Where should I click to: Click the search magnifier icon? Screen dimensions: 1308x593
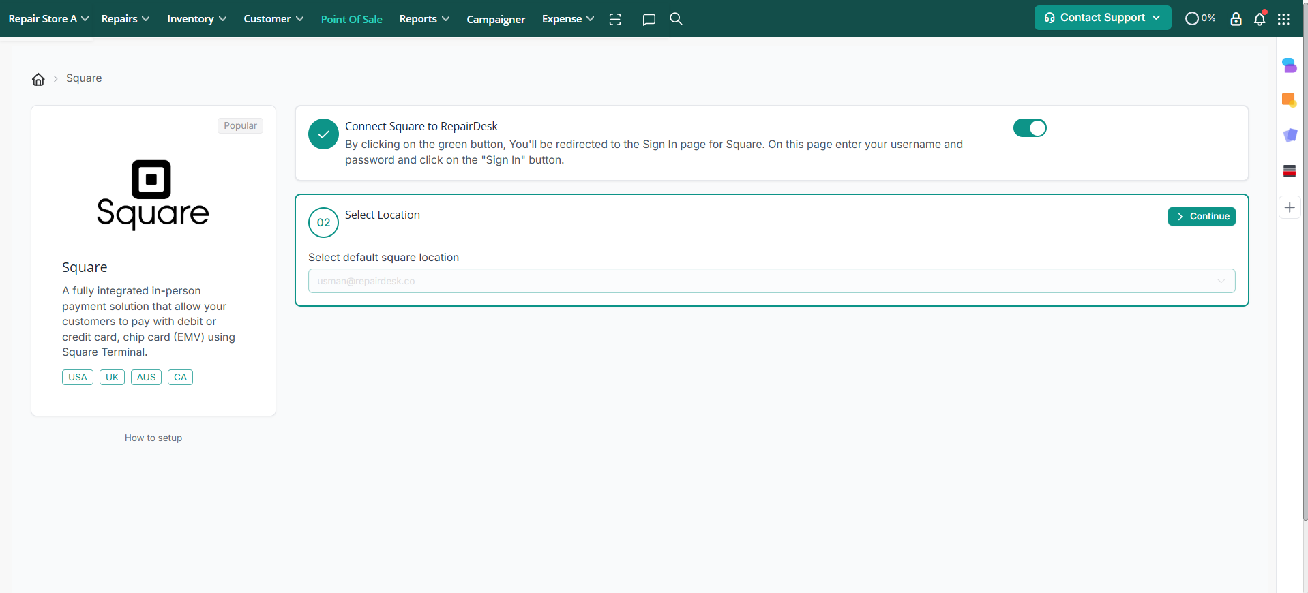pyautogui.click(x=676, y=19)
